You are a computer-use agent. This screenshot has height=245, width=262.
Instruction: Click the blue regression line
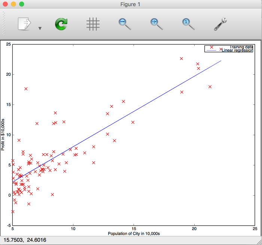click(x=117, y=121)
